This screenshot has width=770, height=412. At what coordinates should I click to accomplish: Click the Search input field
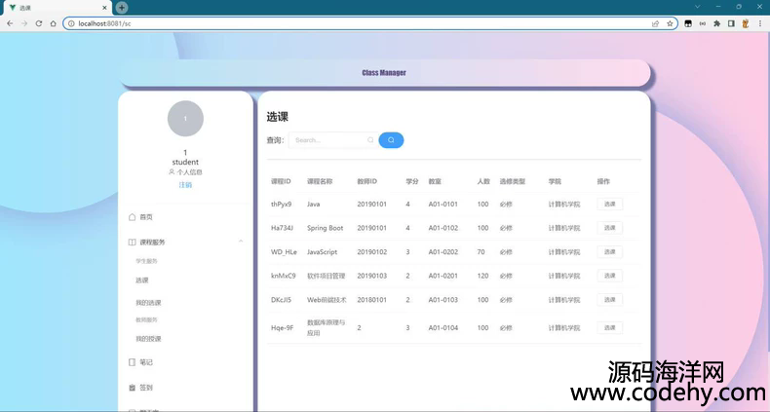coord(328,140)
